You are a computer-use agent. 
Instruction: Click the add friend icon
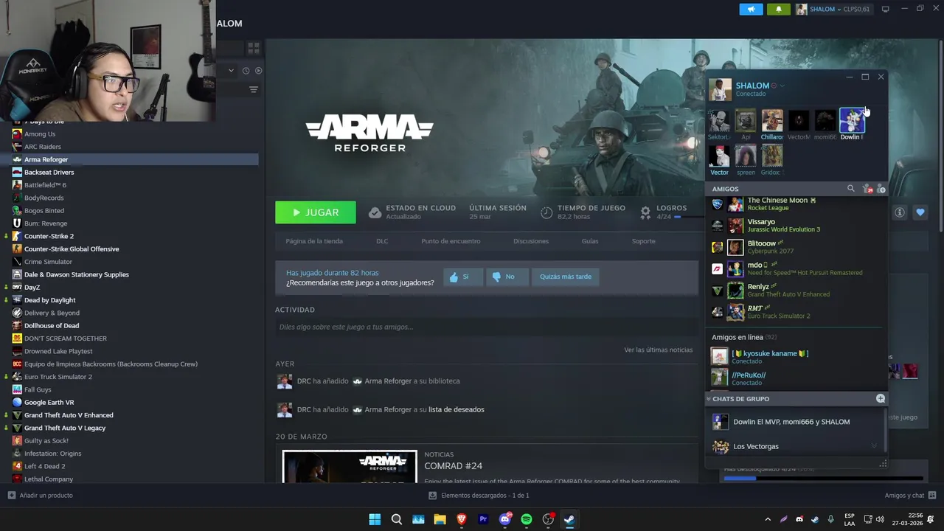point(881,190)
